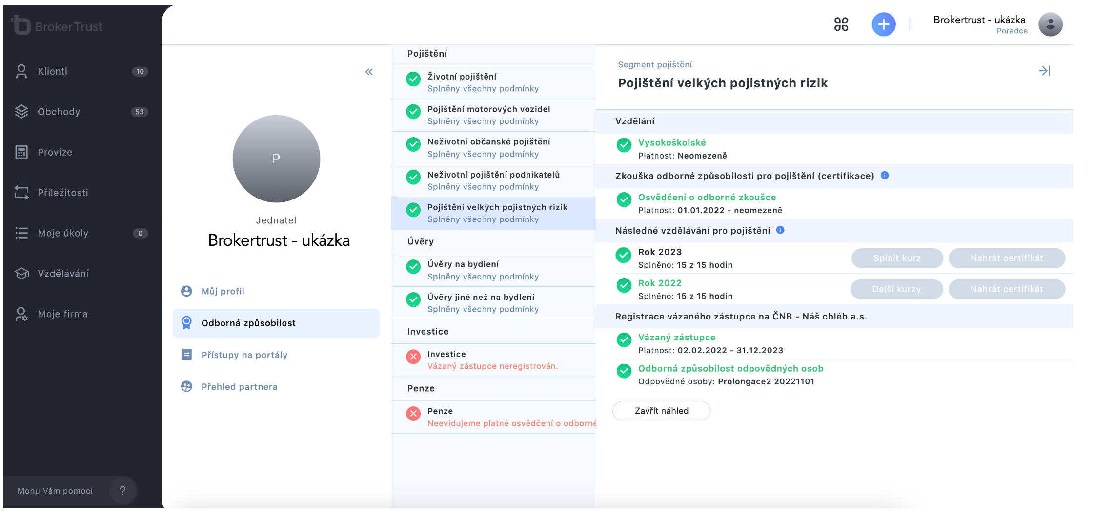Click the question mark help icon
This screenshot has height=518, width=1094.
[x=122, y=491]
